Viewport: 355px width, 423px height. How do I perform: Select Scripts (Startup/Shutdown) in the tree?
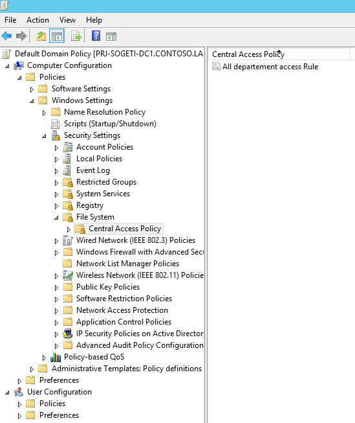click(x=110, y=124)
